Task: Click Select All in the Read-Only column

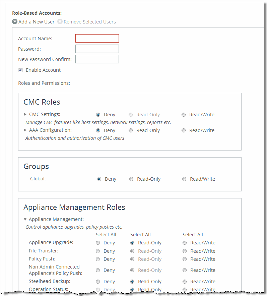Action: point(140,234)
